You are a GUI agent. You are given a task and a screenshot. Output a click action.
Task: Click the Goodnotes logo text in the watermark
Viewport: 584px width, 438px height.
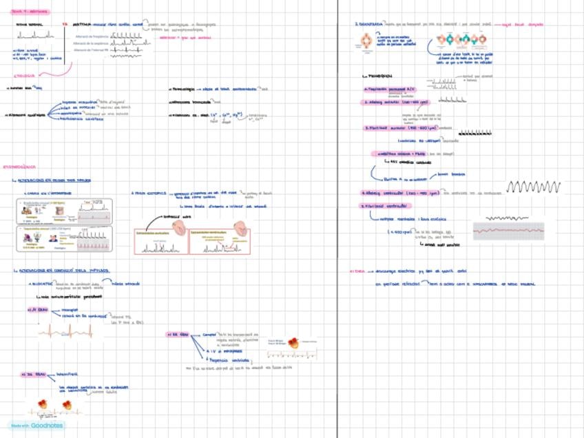(47, 426)
